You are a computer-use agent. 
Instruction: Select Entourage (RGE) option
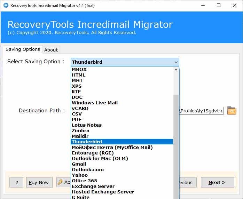[122, 153]
